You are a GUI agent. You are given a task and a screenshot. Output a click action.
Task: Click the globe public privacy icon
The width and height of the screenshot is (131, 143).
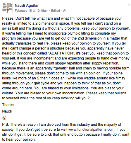[x=64, y=11]
